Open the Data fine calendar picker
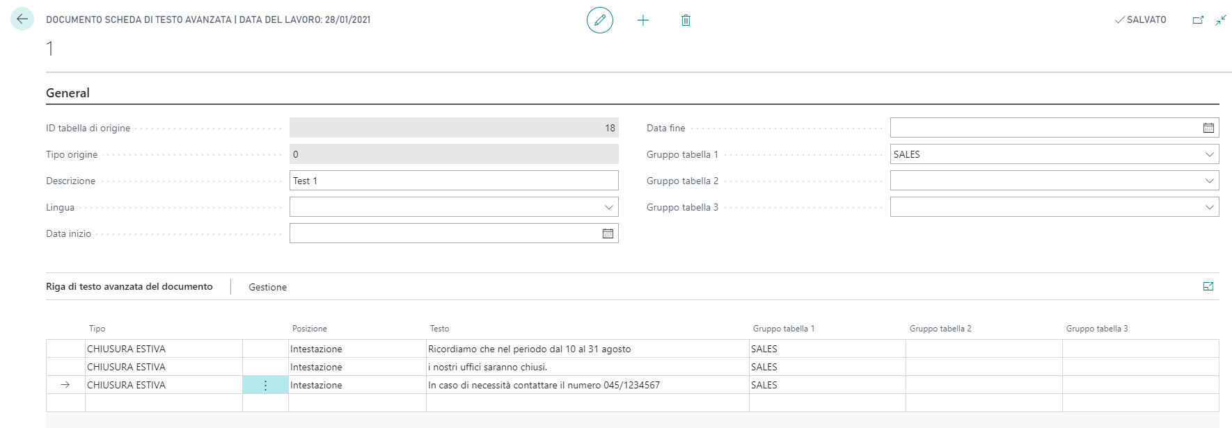 tap(1208, 128)
